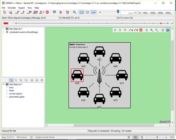Select the highlighted tx[0] car module
The height and width of the screenshot is (140, 176).
(x=77, y=75)
